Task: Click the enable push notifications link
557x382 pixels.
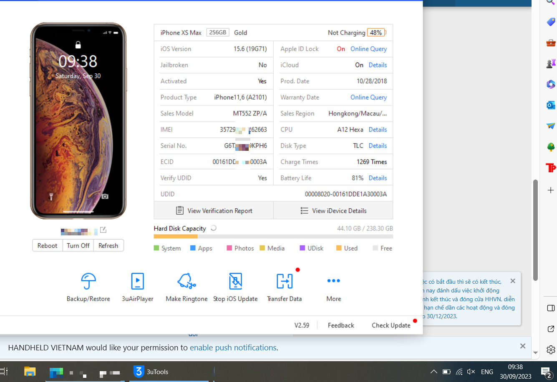Action: tap(233, 347)
